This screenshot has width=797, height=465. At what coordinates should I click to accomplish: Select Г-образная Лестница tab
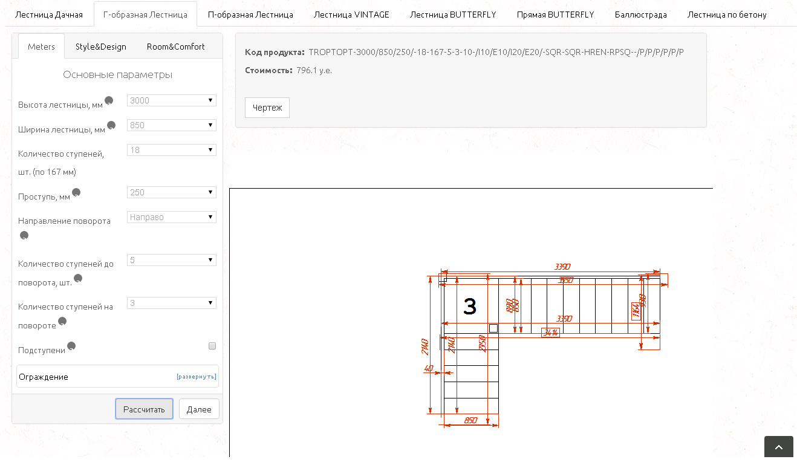coord(145,15)
